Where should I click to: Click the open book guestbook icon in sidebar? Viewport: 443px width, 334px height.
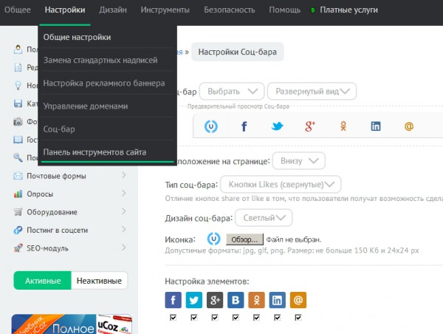[18, 140]
